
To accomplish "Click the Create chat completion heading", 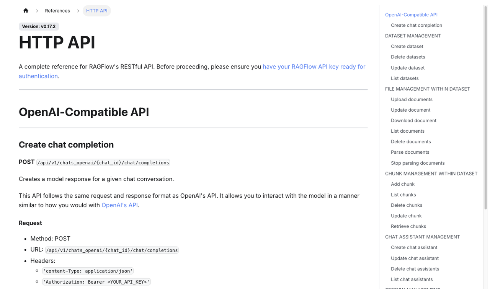I will pyautogui.click(x=66, y=144).
